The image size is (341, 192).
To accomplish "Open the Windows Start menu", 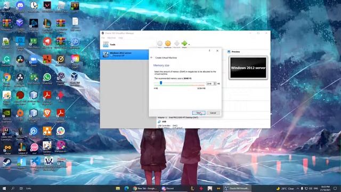I will 4,188.
